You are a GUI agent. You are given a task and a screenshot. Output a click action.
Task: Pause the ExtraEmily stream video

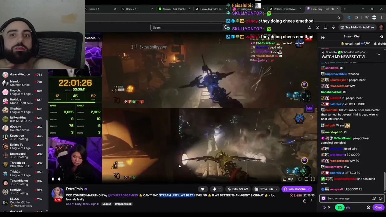53,179
